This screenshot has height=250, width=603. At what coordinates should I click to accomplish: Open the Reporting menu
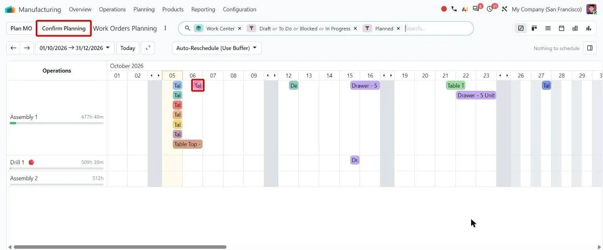(203, 9)
